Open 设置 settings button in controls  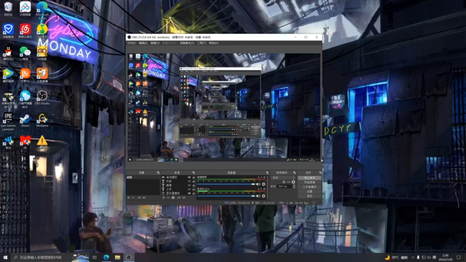[309, 192]
